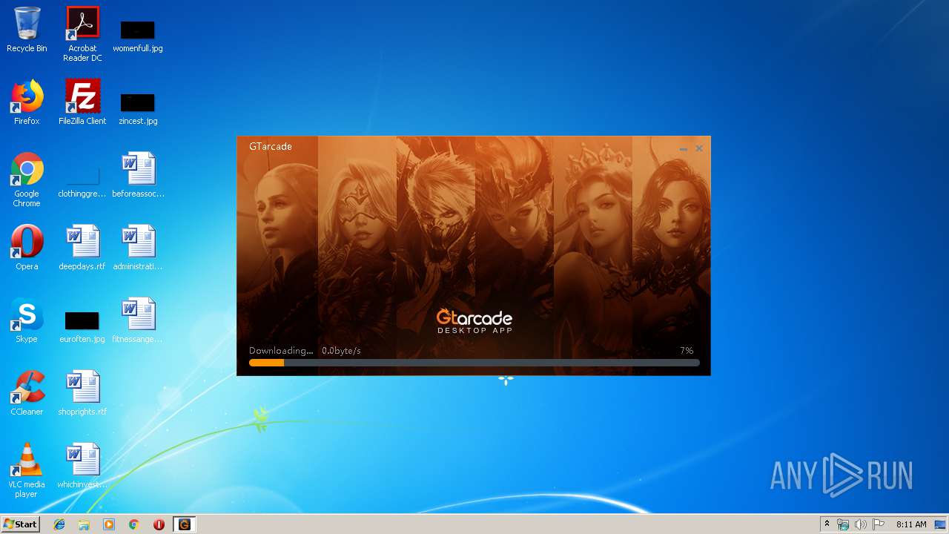Select euroften.jpg desktop file

[x=82, y=327]
